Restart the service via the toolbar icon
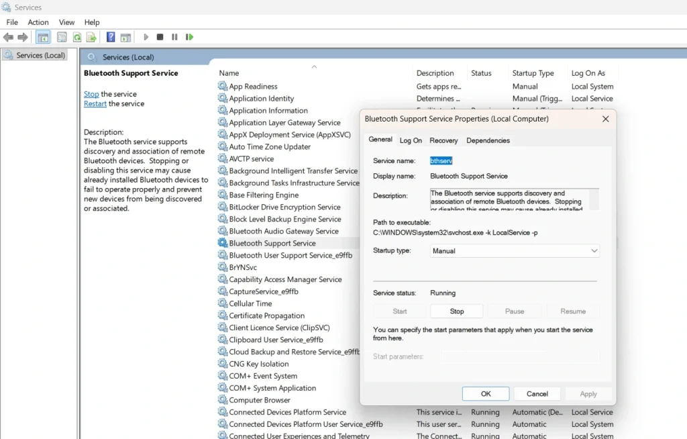687x439 pixels. click(x=189, y=37)
